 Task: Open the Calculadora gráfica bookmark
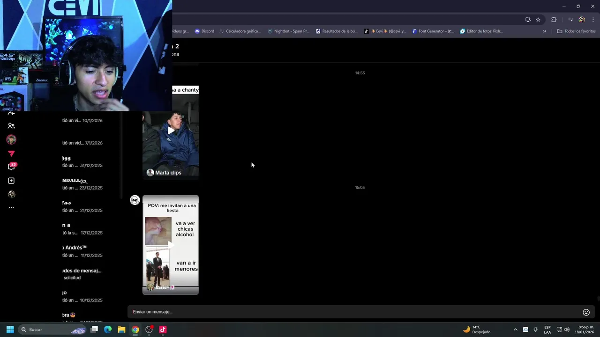coord(240,31)
